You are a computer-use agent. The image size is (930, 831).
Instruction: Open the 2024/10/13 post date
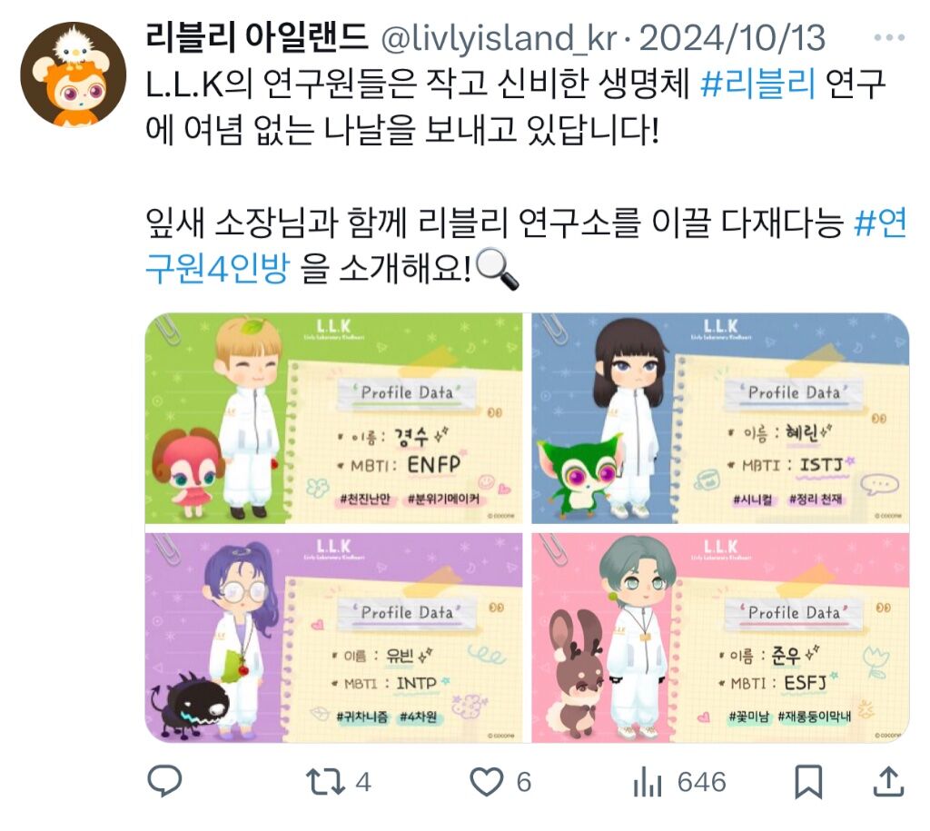(x=733, y=38)
